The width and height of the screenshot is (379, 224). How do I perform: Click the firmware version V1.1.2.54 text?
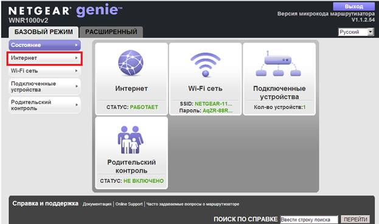pyautogui.click(x=363, y=20)
